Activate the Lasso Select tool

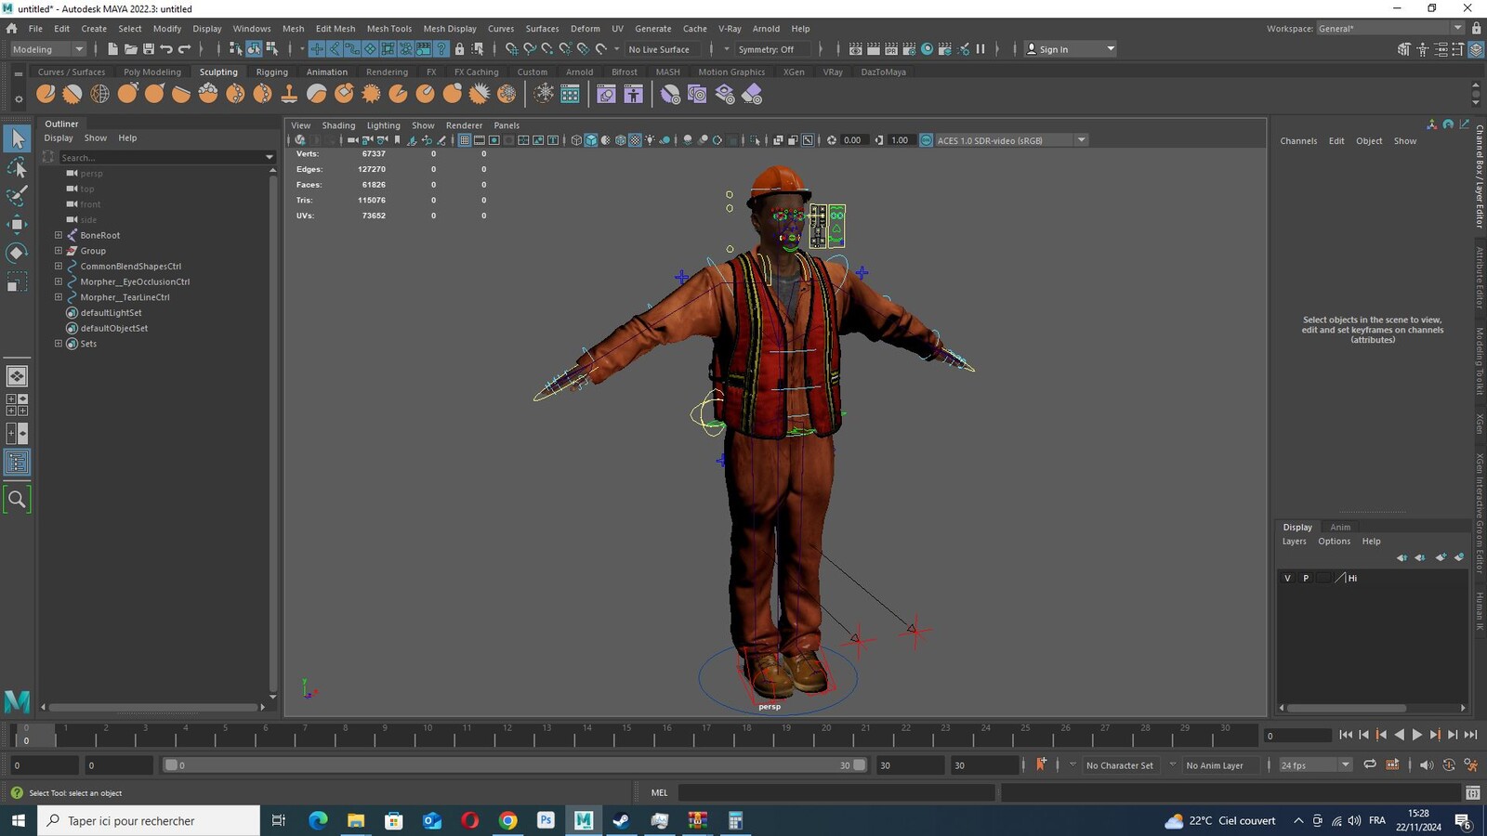tap(17, 167)
